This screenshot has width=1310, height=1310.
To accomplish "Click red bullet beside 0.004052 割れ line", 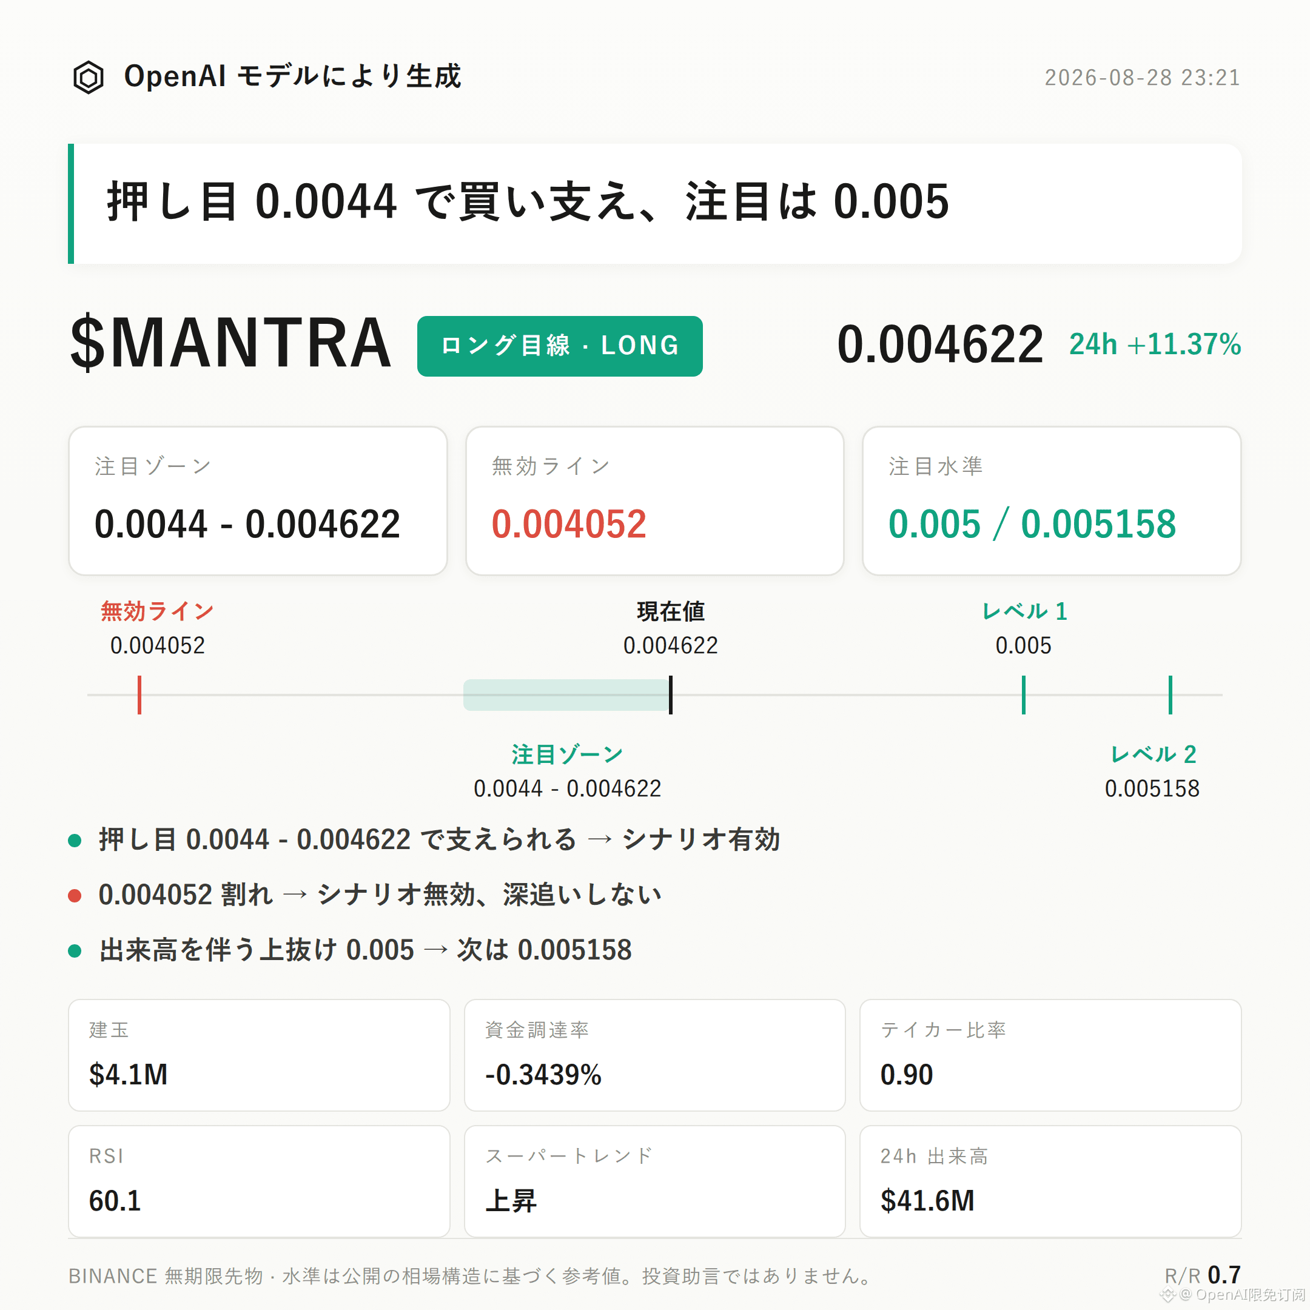I will click(75, 896).
